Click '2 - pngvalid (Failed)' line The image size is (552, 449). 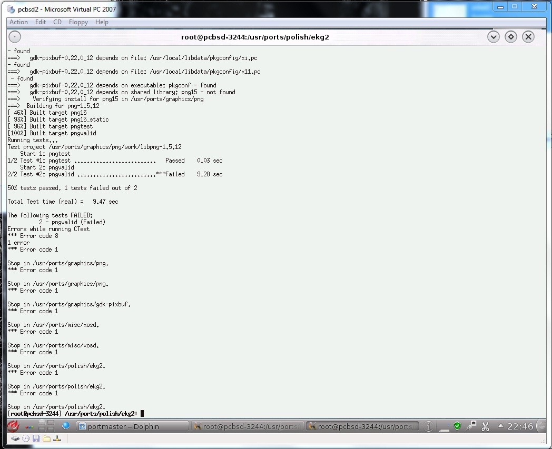click(x=72, y=222)
